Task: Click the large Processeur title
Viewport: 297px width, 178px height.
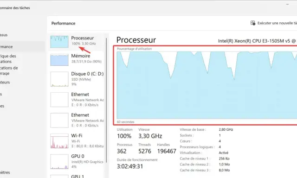Action: (136, 40)
